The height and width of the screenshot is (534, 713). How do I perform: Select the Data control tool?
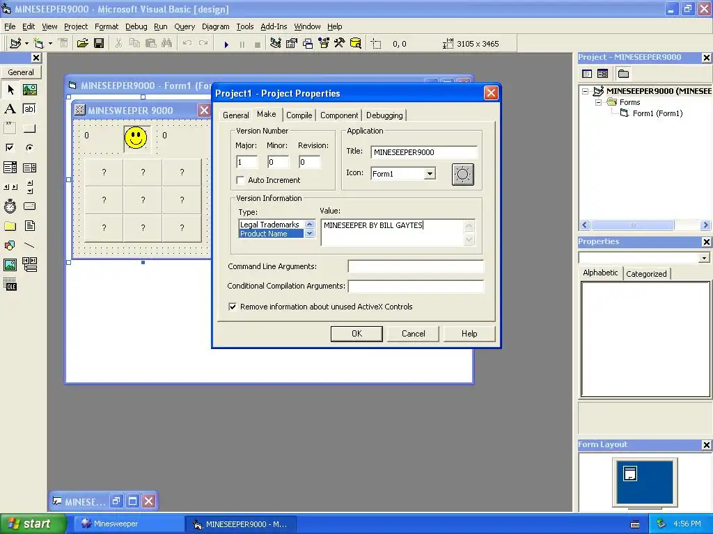click(x=29, y=264)
